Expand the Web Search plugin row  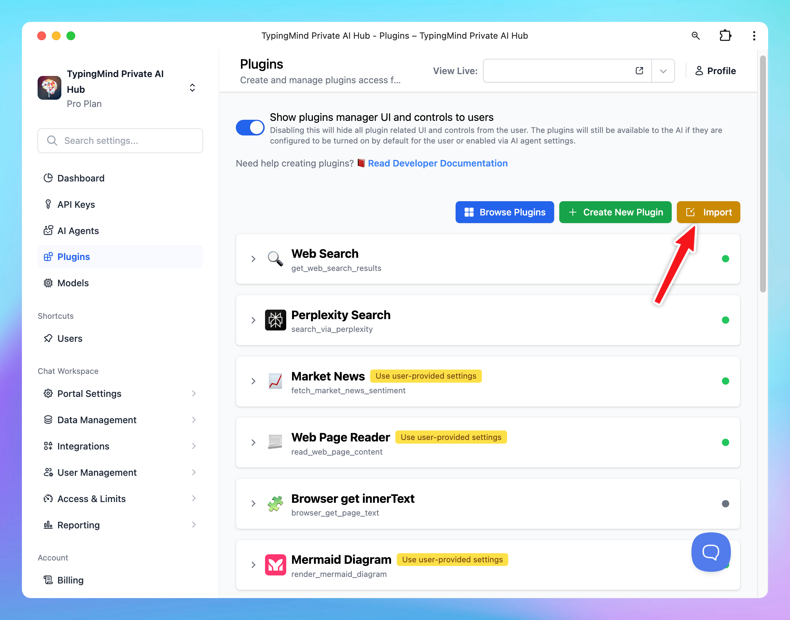pyautogui.click(x=253, y=259)
